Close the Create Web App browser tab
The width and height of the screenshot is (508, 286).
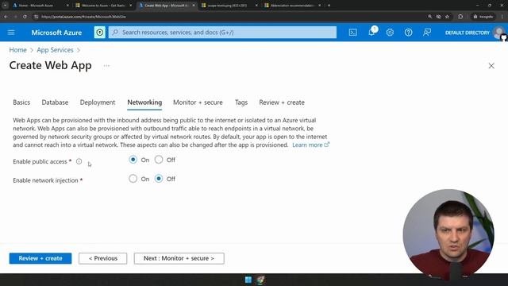(x=194, y=6)
